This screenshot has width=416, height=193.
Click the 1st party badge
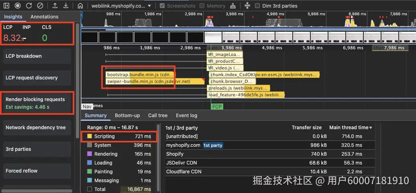(x=213, y=145)
